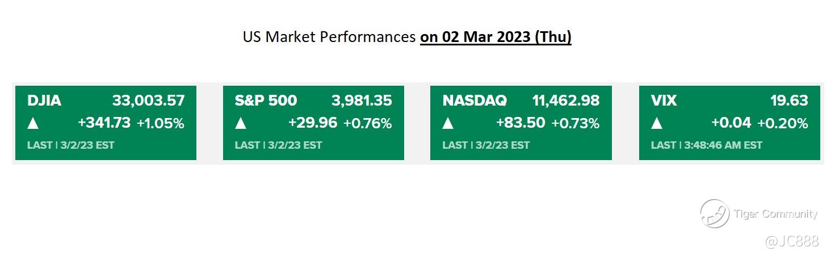Click the Tiger Community logo icon
The image size is (835, 260).
[715, 214]
